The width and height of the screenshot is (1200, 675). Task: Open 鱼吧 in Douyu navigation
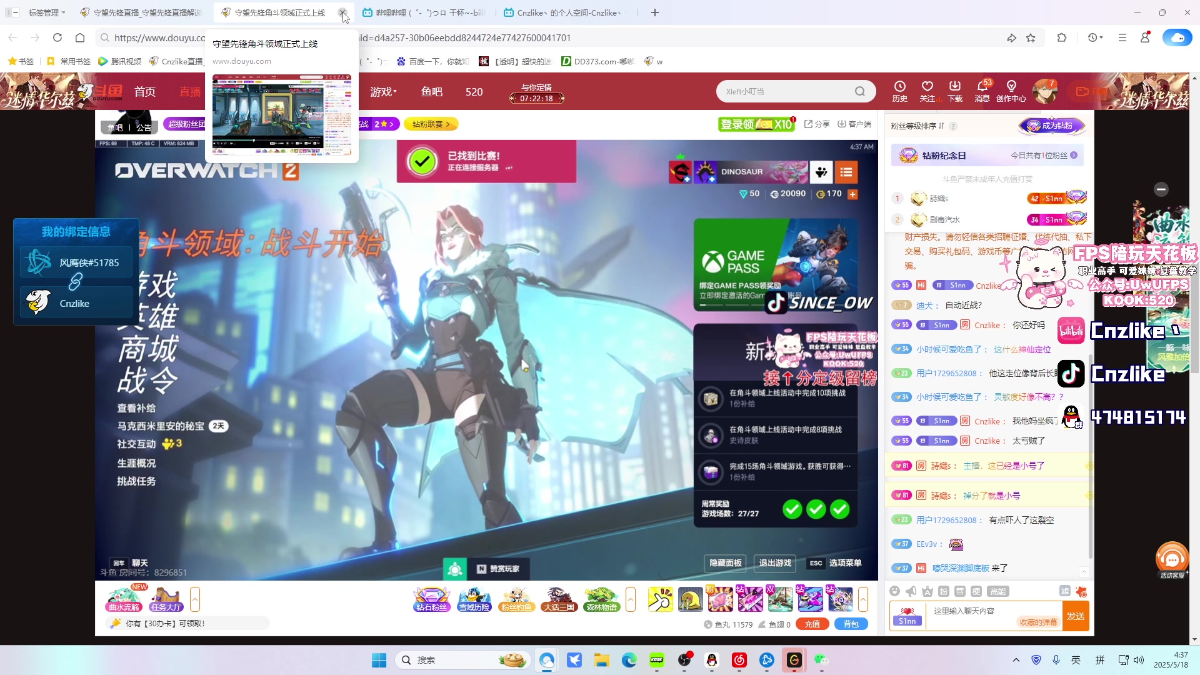coord(432,92)
